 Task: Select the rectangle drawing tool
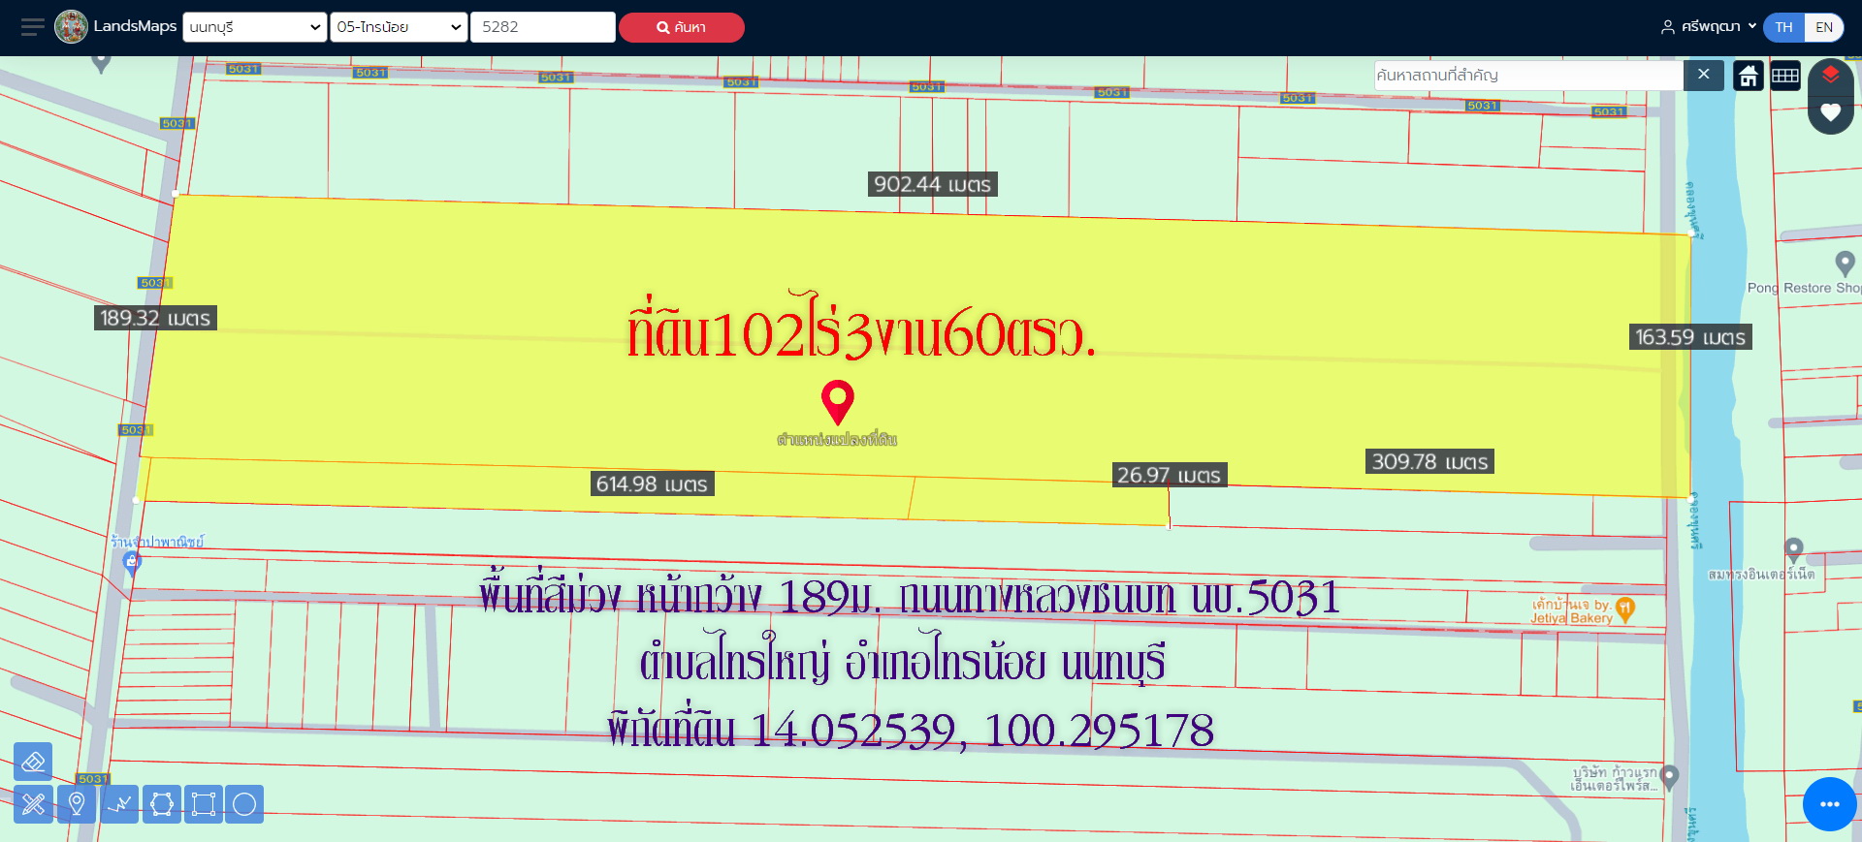coord(204,804)
